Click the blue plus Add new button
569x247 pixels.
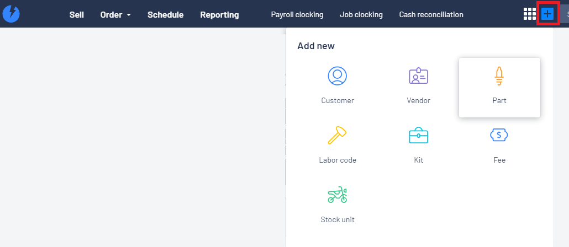click(x=547, y=14)
